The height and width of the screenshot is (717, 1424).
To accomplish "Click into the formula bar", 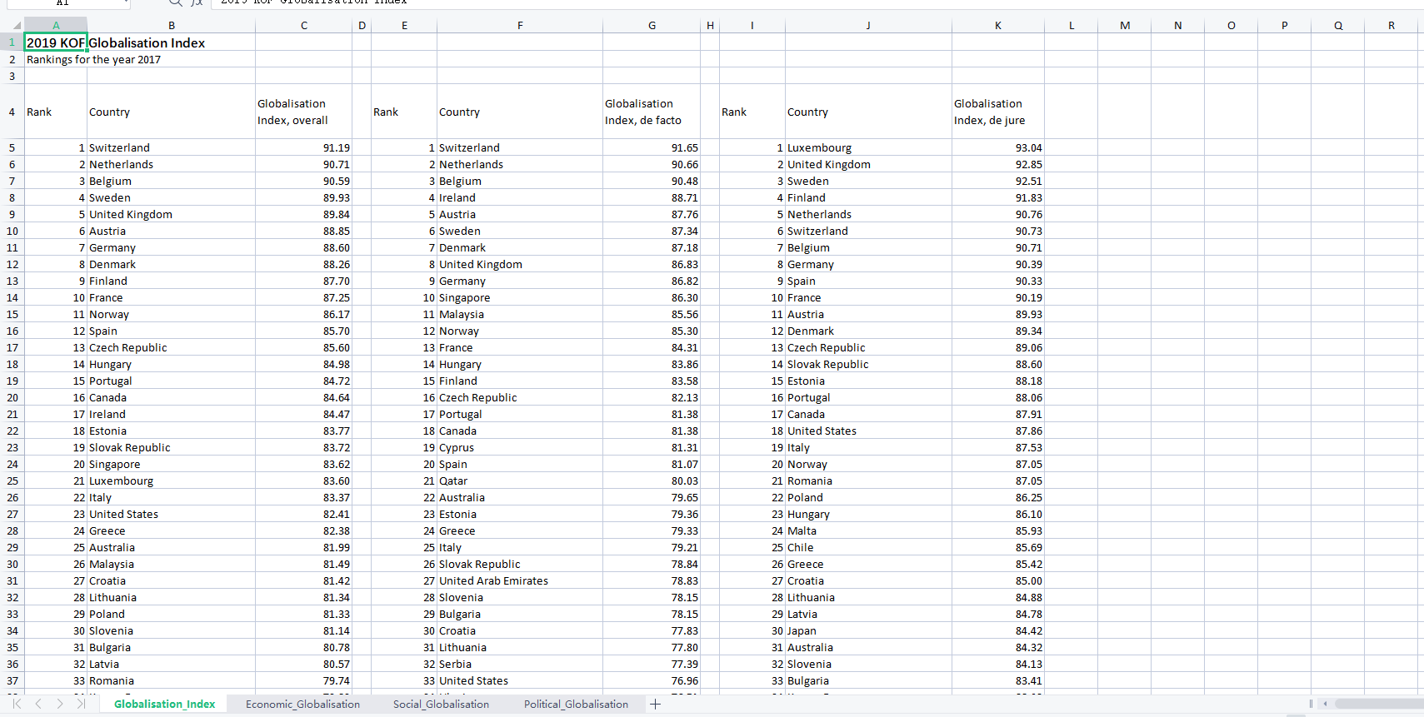I will (x=817, y=2).
